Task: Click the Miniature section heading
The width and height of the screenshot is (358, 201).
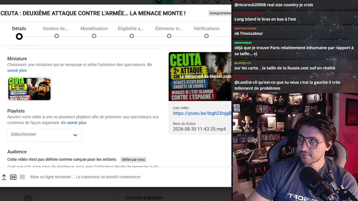Action: pyautogui.click(x=17, y=59)
